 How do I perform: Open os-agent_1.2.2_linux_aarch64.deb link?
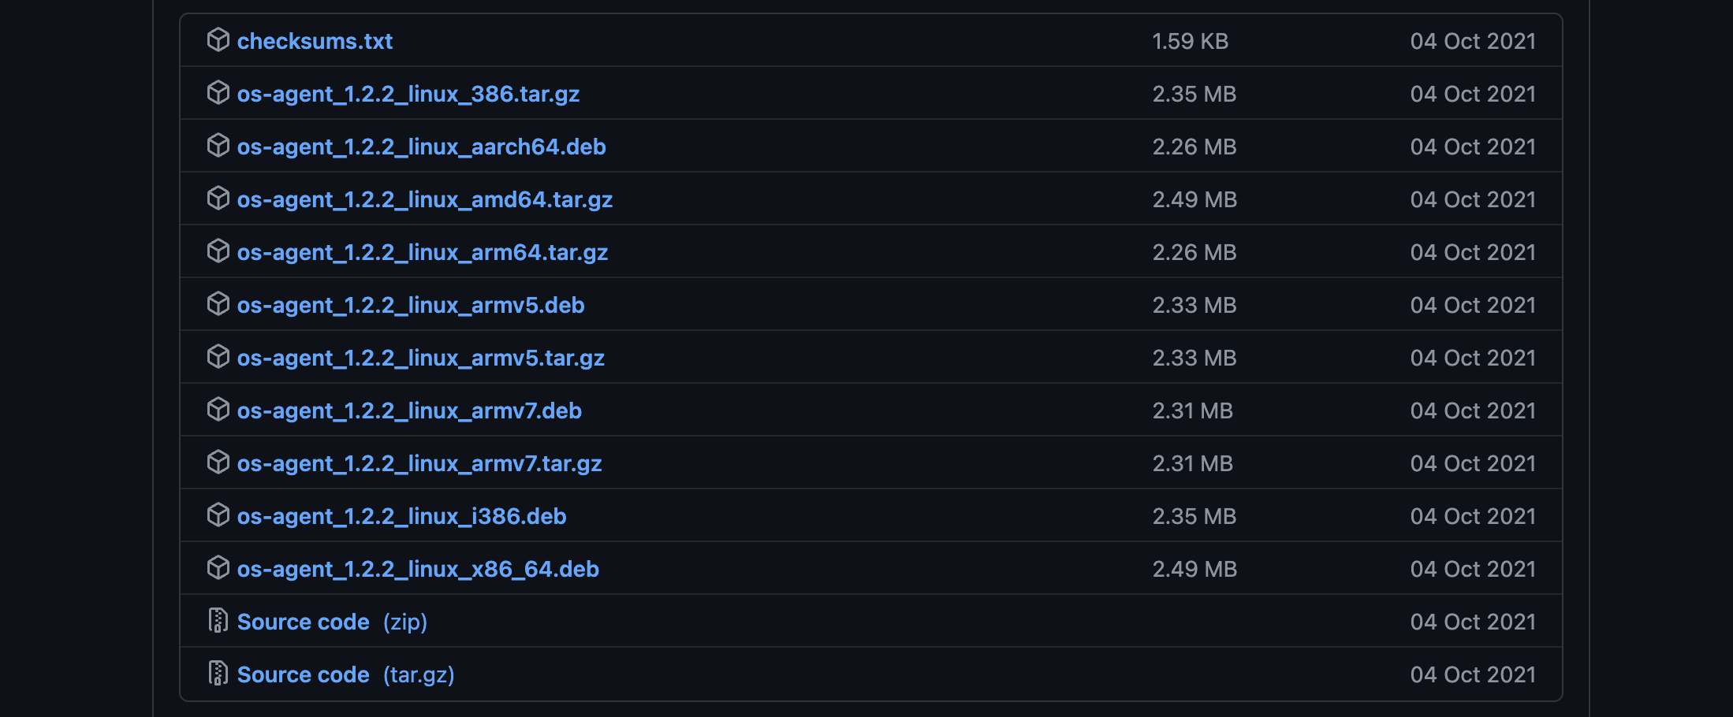(x=421, y=147)
